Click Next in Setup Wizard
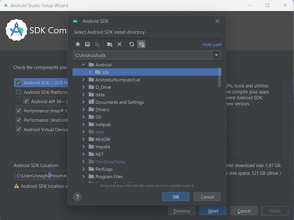 tap(213, 211)
